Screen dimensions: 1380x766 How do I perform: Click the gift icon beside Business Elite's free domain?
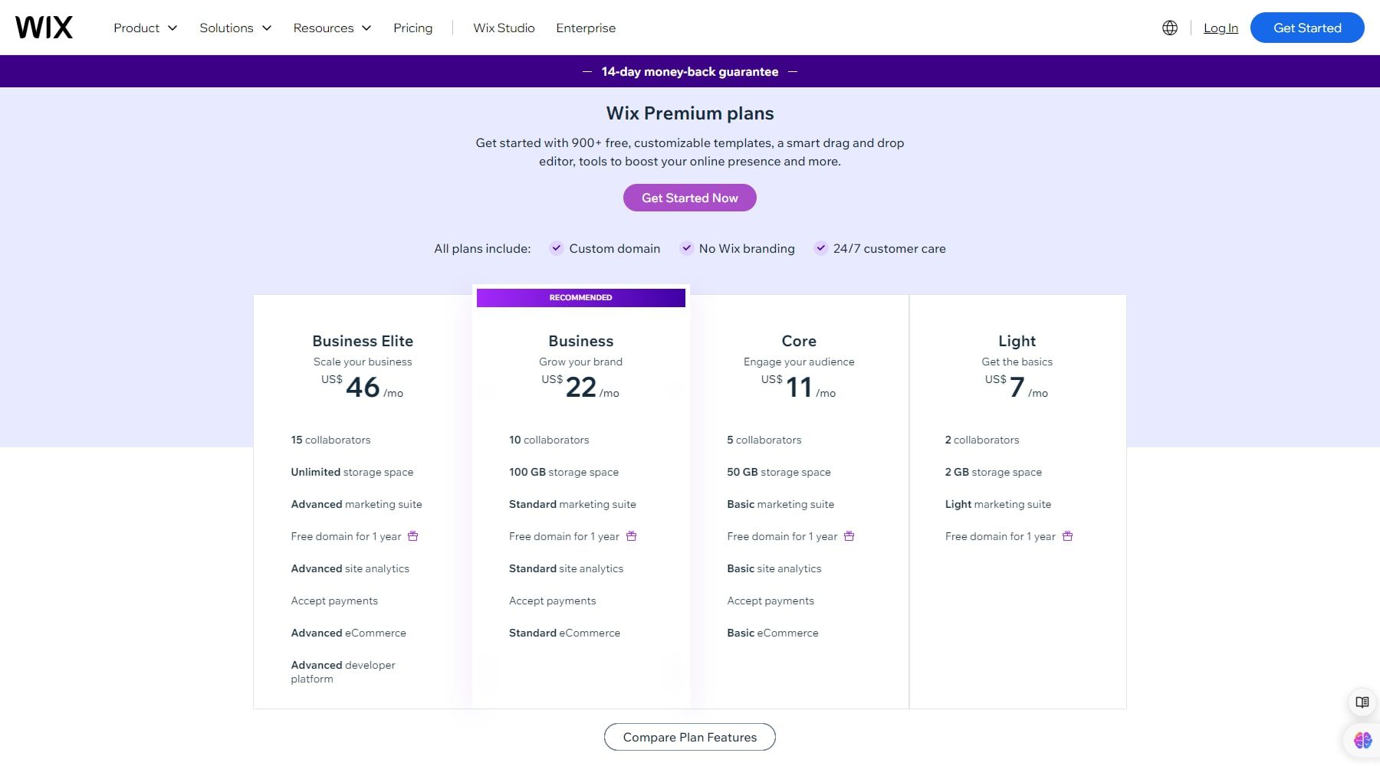[x=413, y=536]
